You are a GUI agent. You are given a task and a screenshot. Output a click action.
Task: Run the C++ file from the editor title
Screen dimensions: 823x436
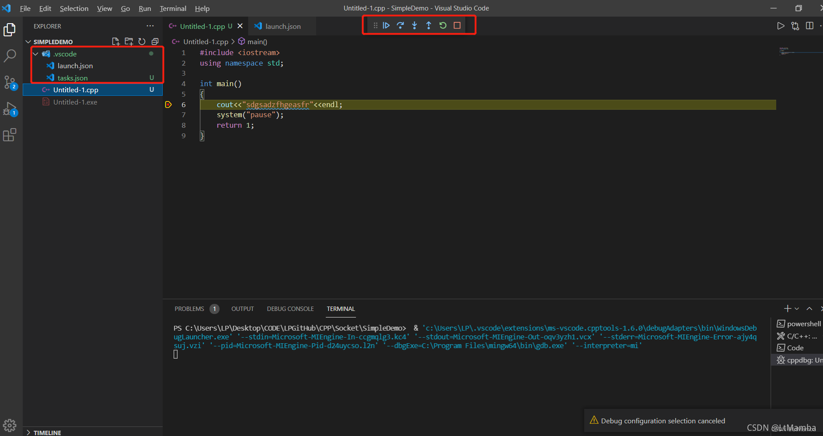click(x=781, y=26)
